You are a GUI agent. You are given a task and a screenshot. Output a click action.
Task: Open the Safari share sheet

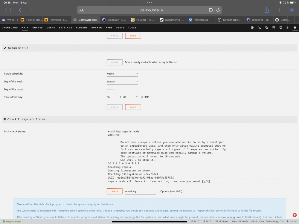tap(267, 10)
